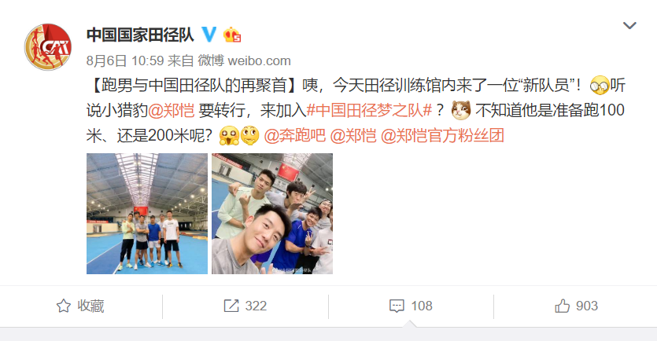Open the comments bubble icon
The image size is (657, 341).
click(397, 306)
